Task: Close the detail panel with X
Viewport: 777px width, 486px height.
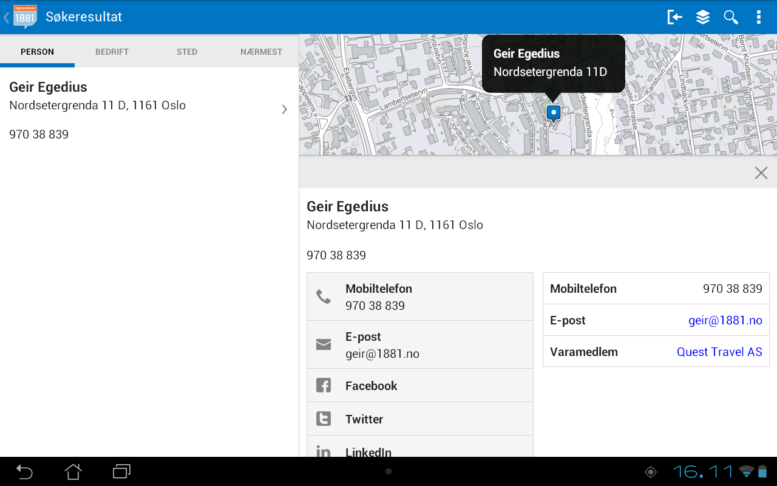Action: pyautogui.click(x=761, y=173)
